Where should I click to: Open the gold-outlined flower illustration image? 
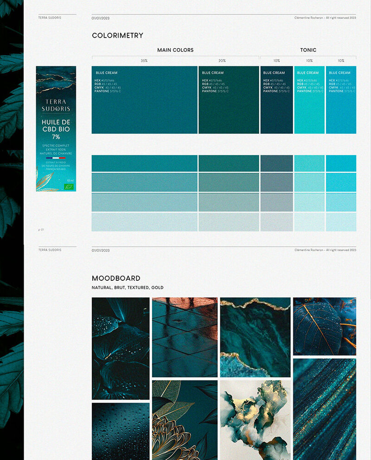pyautogui.click(x=185, y=420)
